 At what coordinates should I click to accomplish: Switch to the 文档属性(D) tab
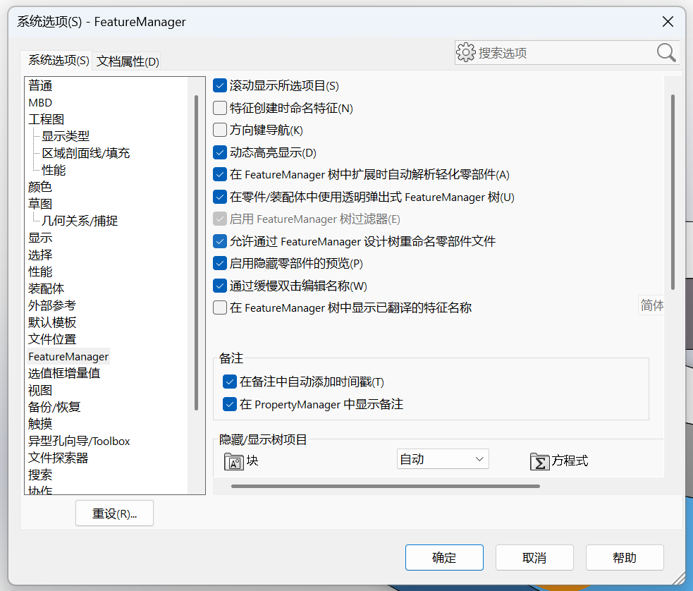pos(128,61)
